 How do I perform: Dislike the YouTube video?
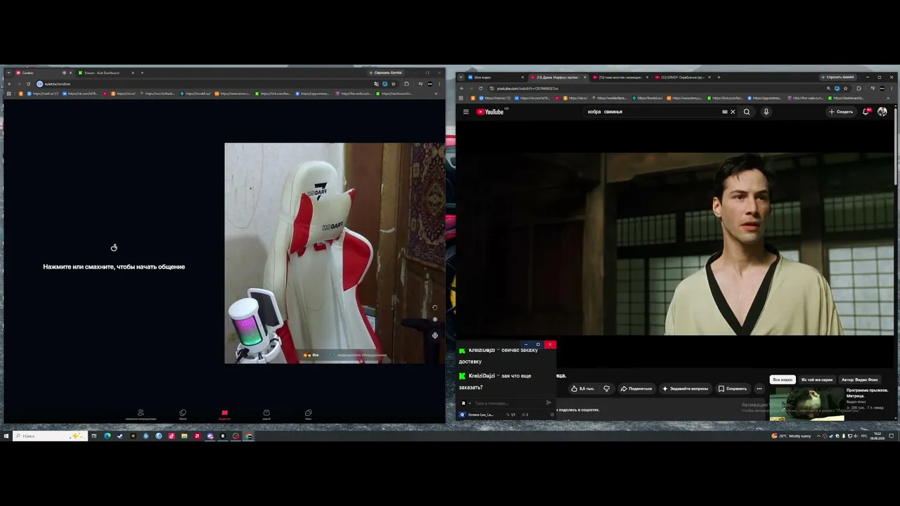tap(606, 389)
